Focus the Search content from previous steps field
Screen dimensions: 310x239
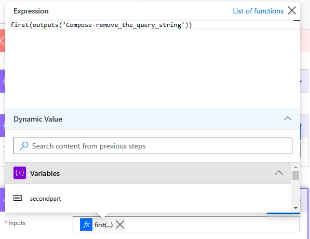pos(153,146)
